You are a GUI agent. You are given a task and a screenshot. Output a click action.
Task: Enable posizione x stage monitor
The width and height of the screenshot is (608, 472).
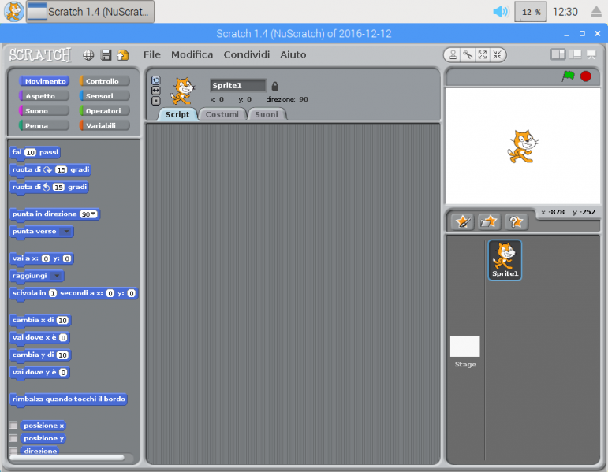(x=13, y=426)
